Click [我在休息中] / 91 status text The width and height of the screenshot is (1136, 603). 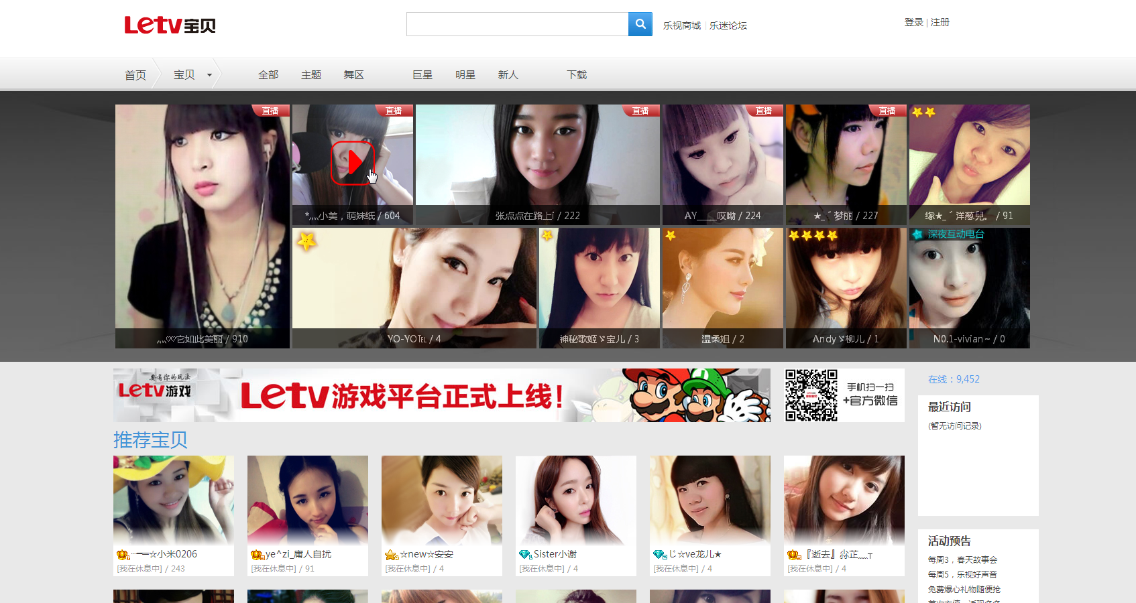pos(282,569)
